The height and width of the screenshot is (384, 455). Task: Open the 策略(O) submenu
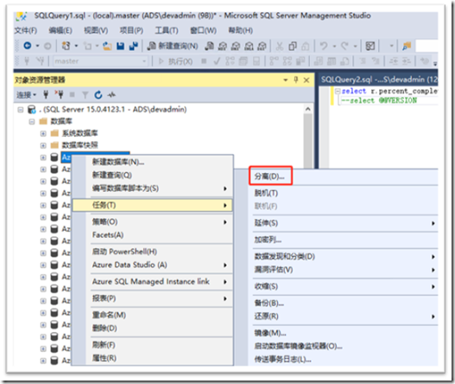click(x=152, y=222)
